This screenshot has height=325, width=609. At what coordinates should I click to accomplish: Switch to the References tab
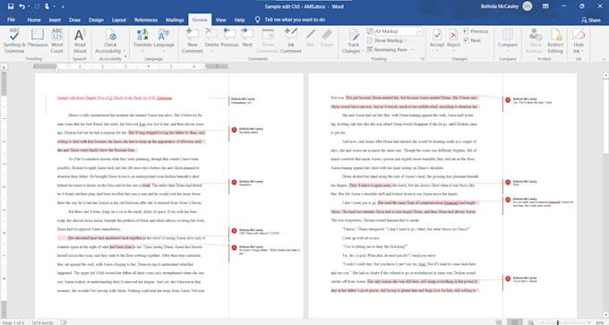coord(146,20)
